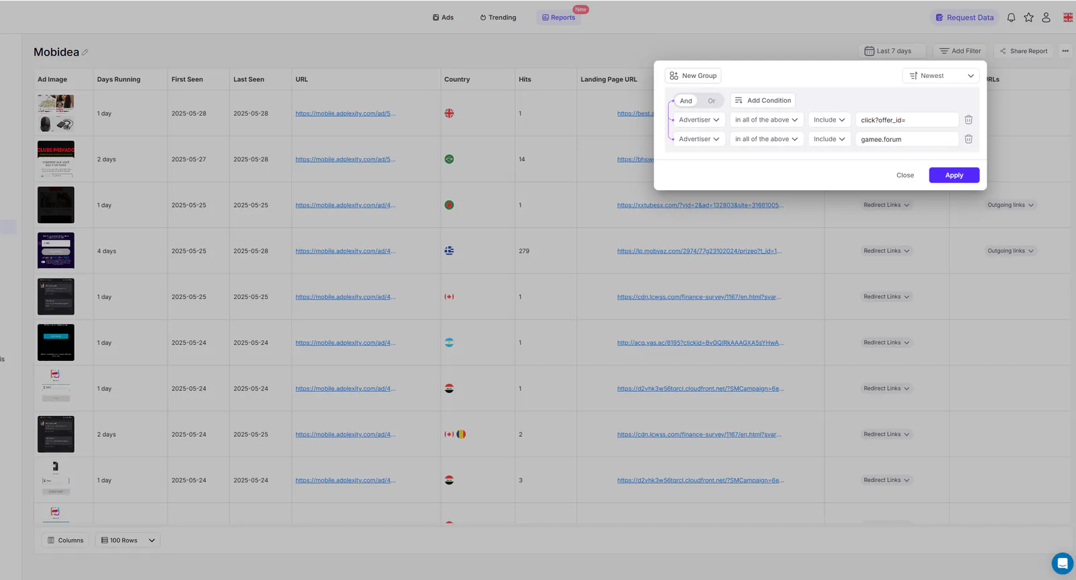Image resolution: width=1076 pixels, height=580 pixels.
Task: Go to the Trending tab
Action: coord(498,17)
